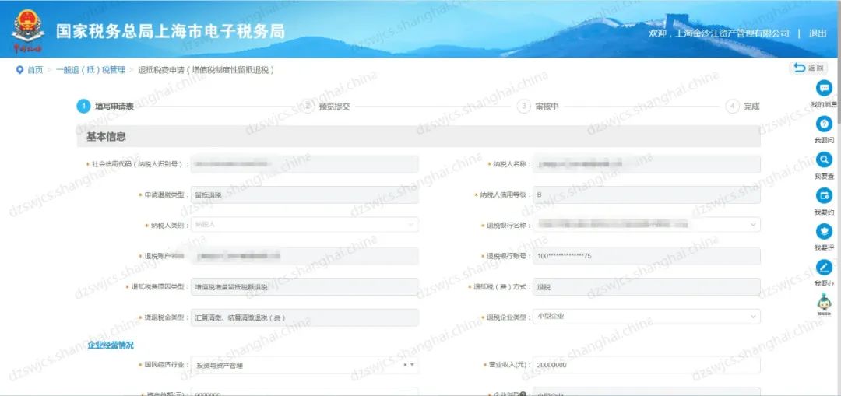
Task: Go to 首页 in the breadcrumb
Action: pyautogui.click(x=35, y=70)
